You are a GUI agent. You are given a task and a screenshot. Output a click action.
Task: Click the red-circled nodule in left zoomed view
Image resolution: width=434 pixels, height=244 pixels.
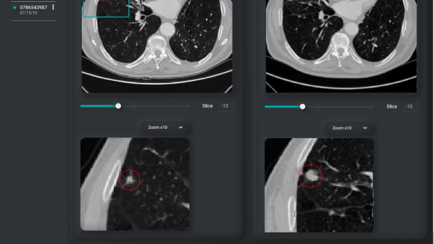tap(130, 180)
